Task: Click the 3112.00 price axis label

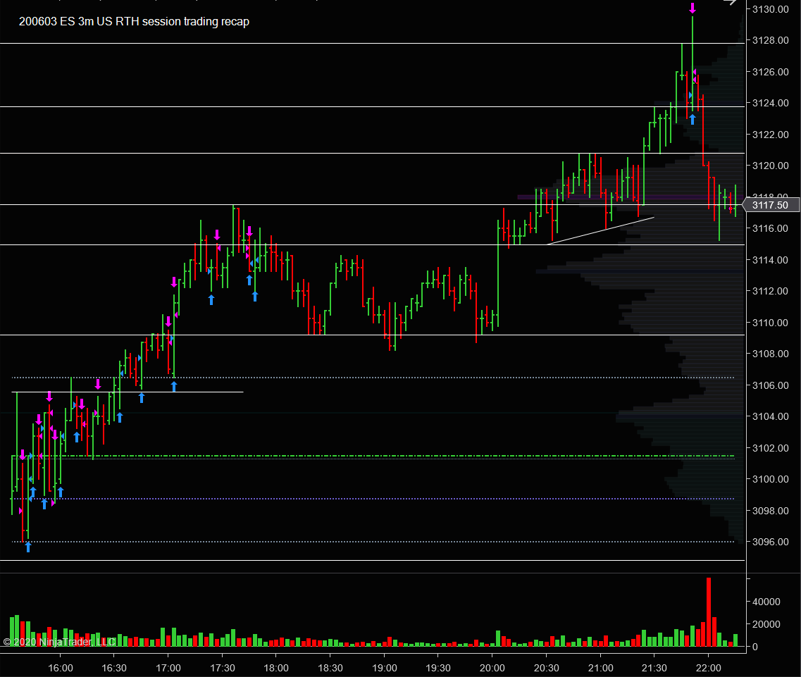Action: click(770, 291)
